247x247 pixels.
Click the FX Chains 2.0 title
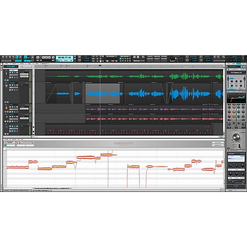click(236, 72)
